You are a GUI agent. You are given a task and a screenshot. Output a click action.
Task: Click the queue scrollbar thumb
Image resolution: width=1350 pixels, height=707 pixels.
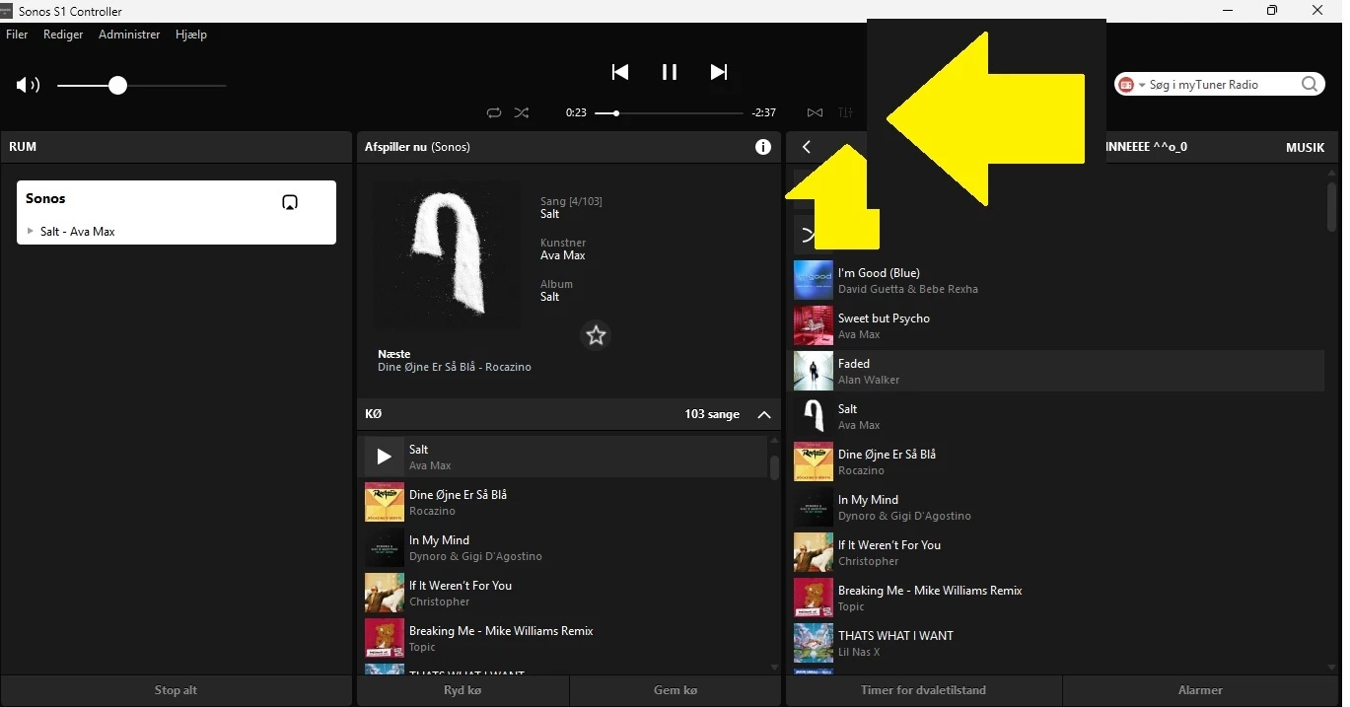(774, 466)
